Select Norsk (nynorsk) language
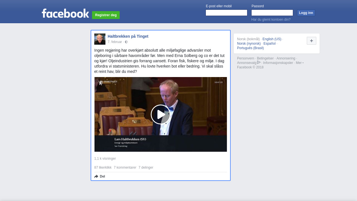This screenshot has width=357, height=201. click(249, 44)
